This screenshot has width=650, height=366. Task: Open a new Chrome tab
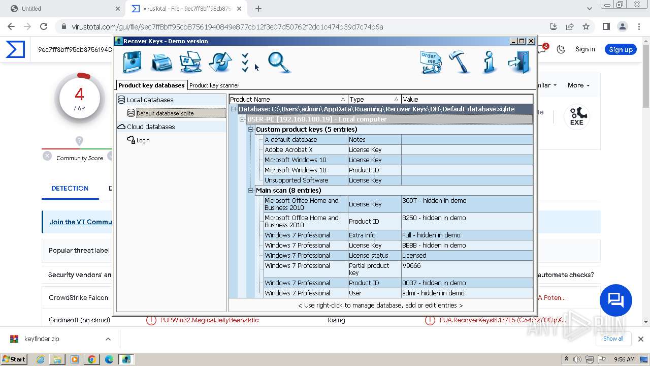(x=258, y=9)
